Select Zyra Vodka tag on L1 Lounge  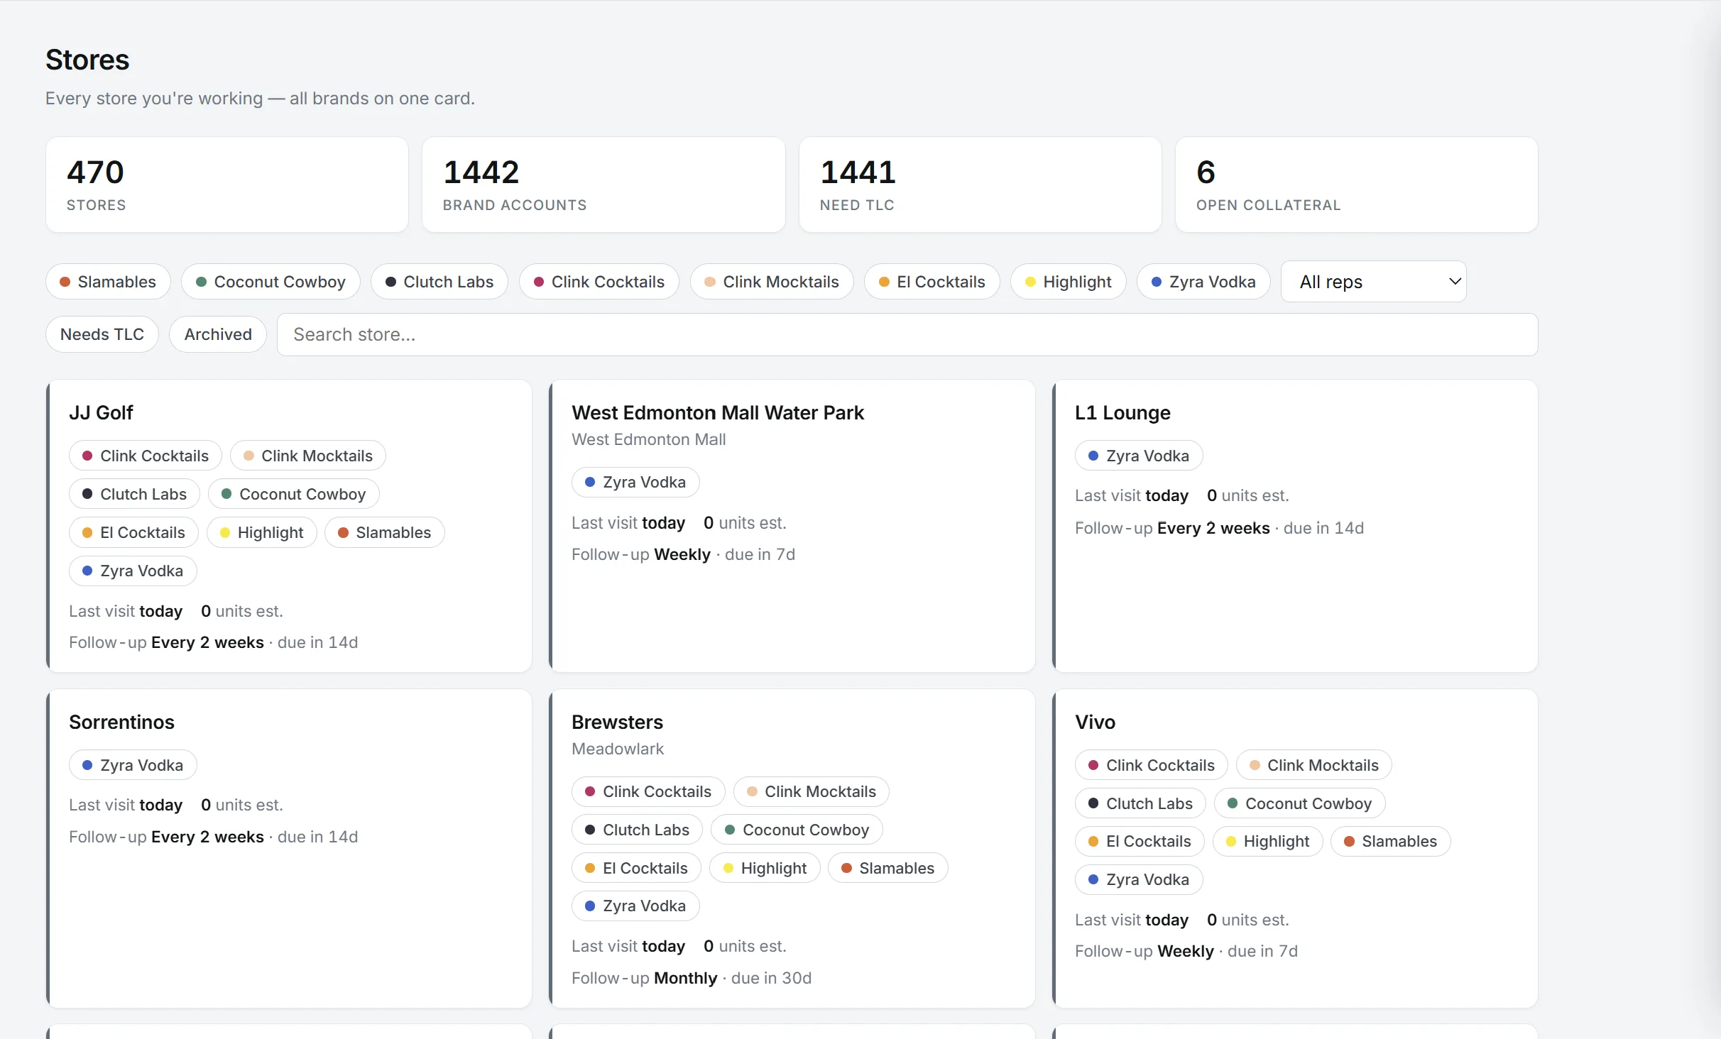pos(1139,456)
